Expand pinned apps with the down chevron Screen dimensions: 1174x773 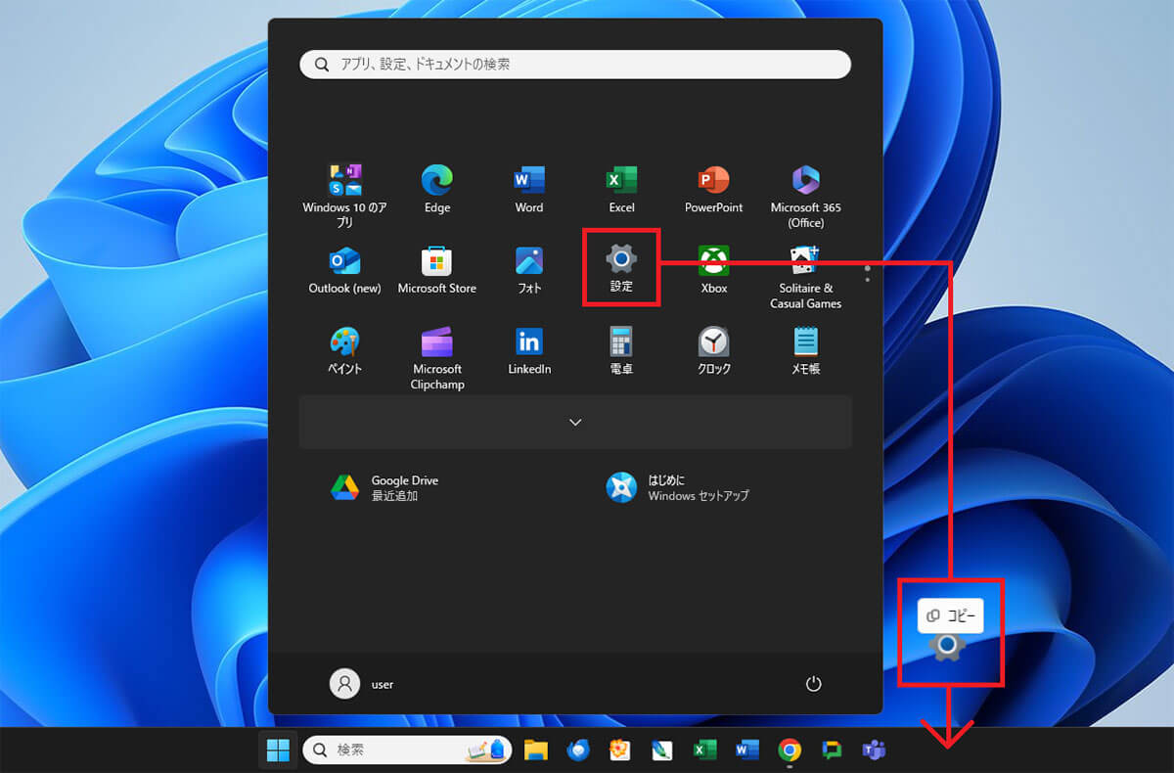pos(575,422)
